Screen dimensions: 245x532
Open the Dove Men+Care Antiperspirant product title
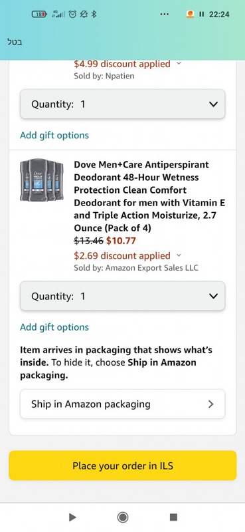click(x=149, y=196)
